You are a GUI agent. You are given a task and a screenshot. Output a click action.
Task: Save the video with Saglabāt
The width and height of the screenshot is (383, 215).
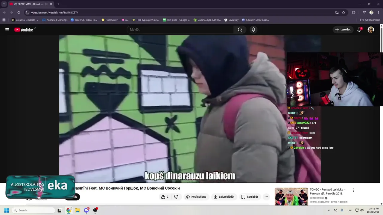(250, 197)
